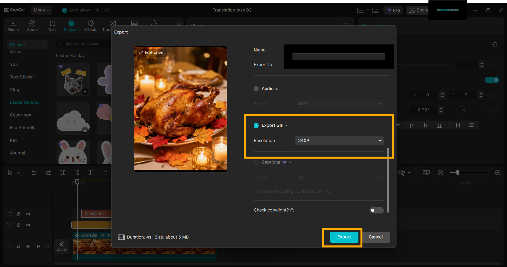Select the Pet sticker category
The height and width of the screenshot is (267, 507).
coord(13,140)
